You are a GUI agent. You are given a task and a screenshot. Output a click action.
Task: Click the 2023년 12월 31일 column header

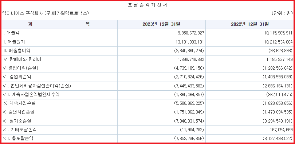(161, 24)
